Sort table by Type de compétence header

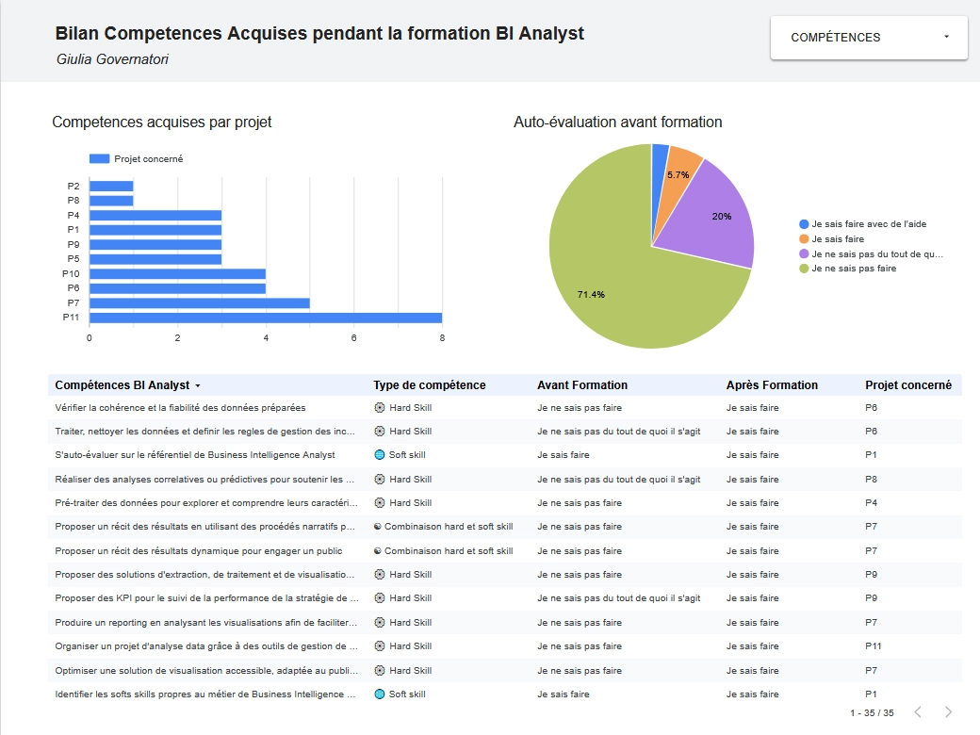(x=429, y=385)
